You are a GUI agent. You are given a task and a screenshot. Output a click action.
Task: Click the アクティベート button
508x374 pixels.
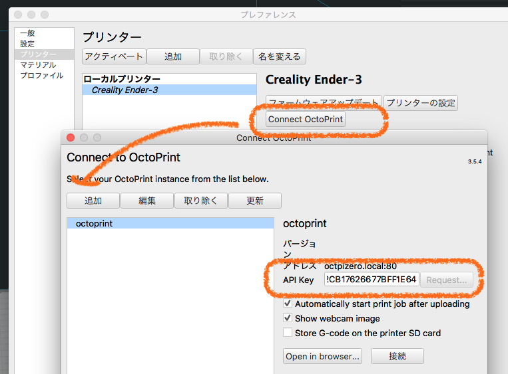click(114, 56)
